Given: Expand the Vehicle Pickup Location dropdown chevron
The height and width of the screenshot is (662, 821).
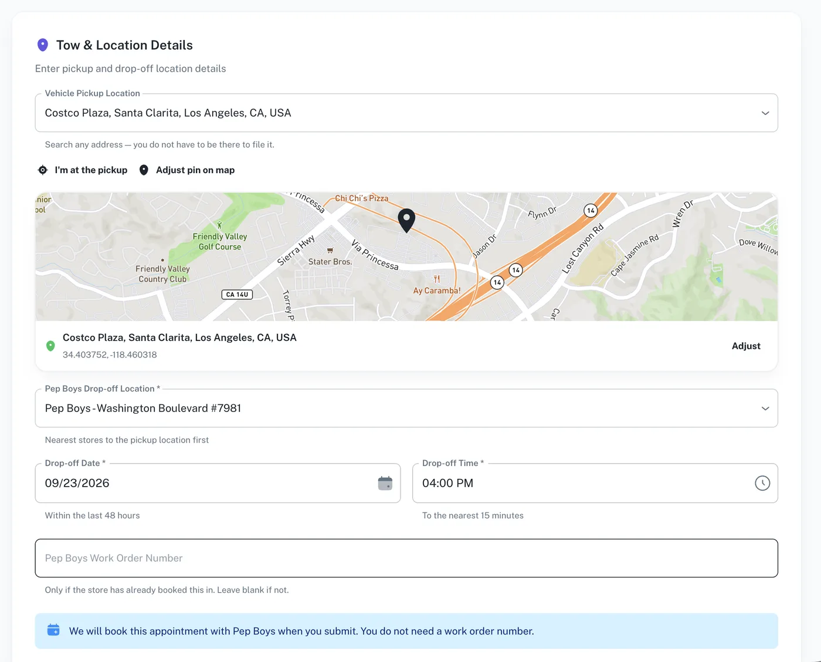Looking at the screenshot, I should coord(765,113).
